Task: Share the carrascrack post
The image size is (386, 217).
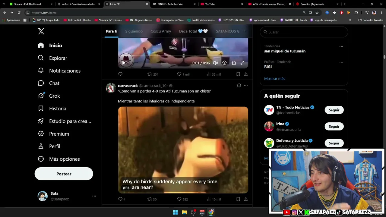Action: [x=246, y=199]
